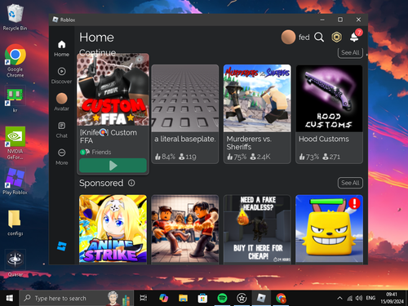Open Recycle Bin on desktop
The height and width of the screenshot is (306, 408).
click(x=15, y=17)
